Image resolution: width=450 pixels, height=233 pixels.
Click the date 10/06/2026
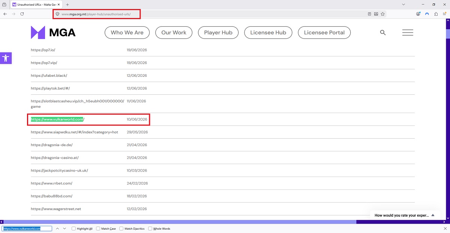[137, 119]
